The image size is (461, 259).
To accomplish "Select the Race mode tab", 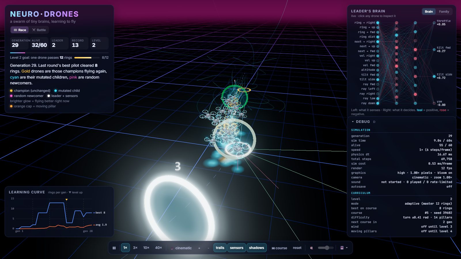I will point(20,30).
